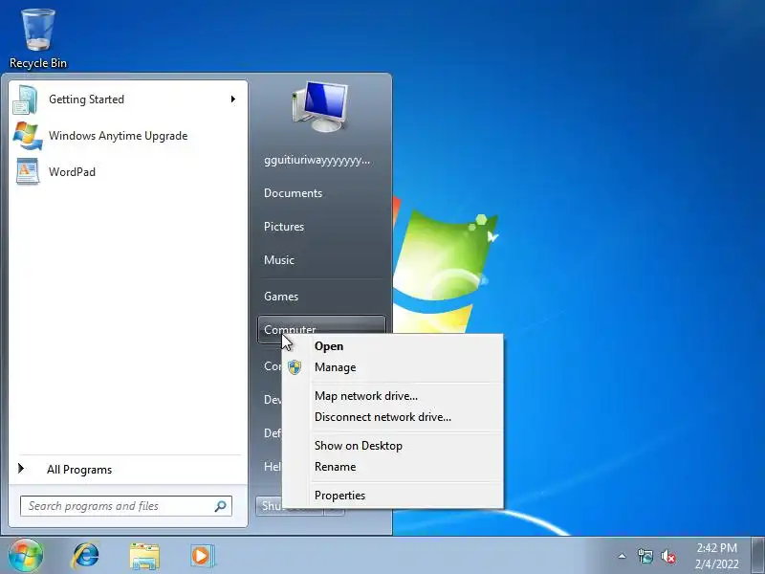The image size is (765, 574).
Task: Open the Music library link
Action: [279, 259]
